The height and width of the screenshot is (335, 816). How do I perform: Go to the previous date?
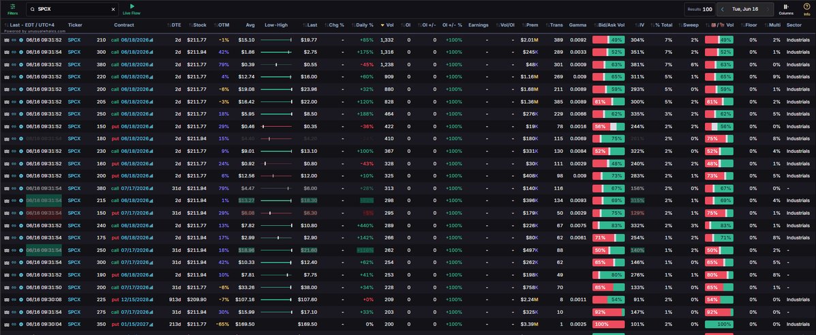[723, 9]
